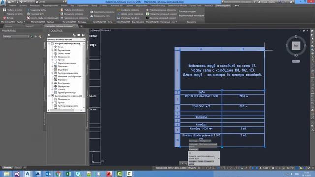Click the workspace switching gear in status bar
This screenshot has width=315, height=177.
pos(273,168)
